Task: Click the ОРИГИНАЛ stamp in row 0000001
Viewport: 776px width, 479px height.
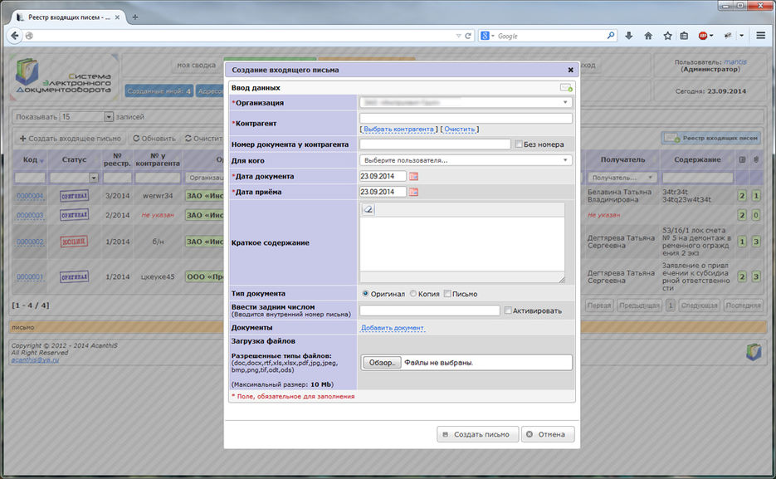Action: pos(74,276)
